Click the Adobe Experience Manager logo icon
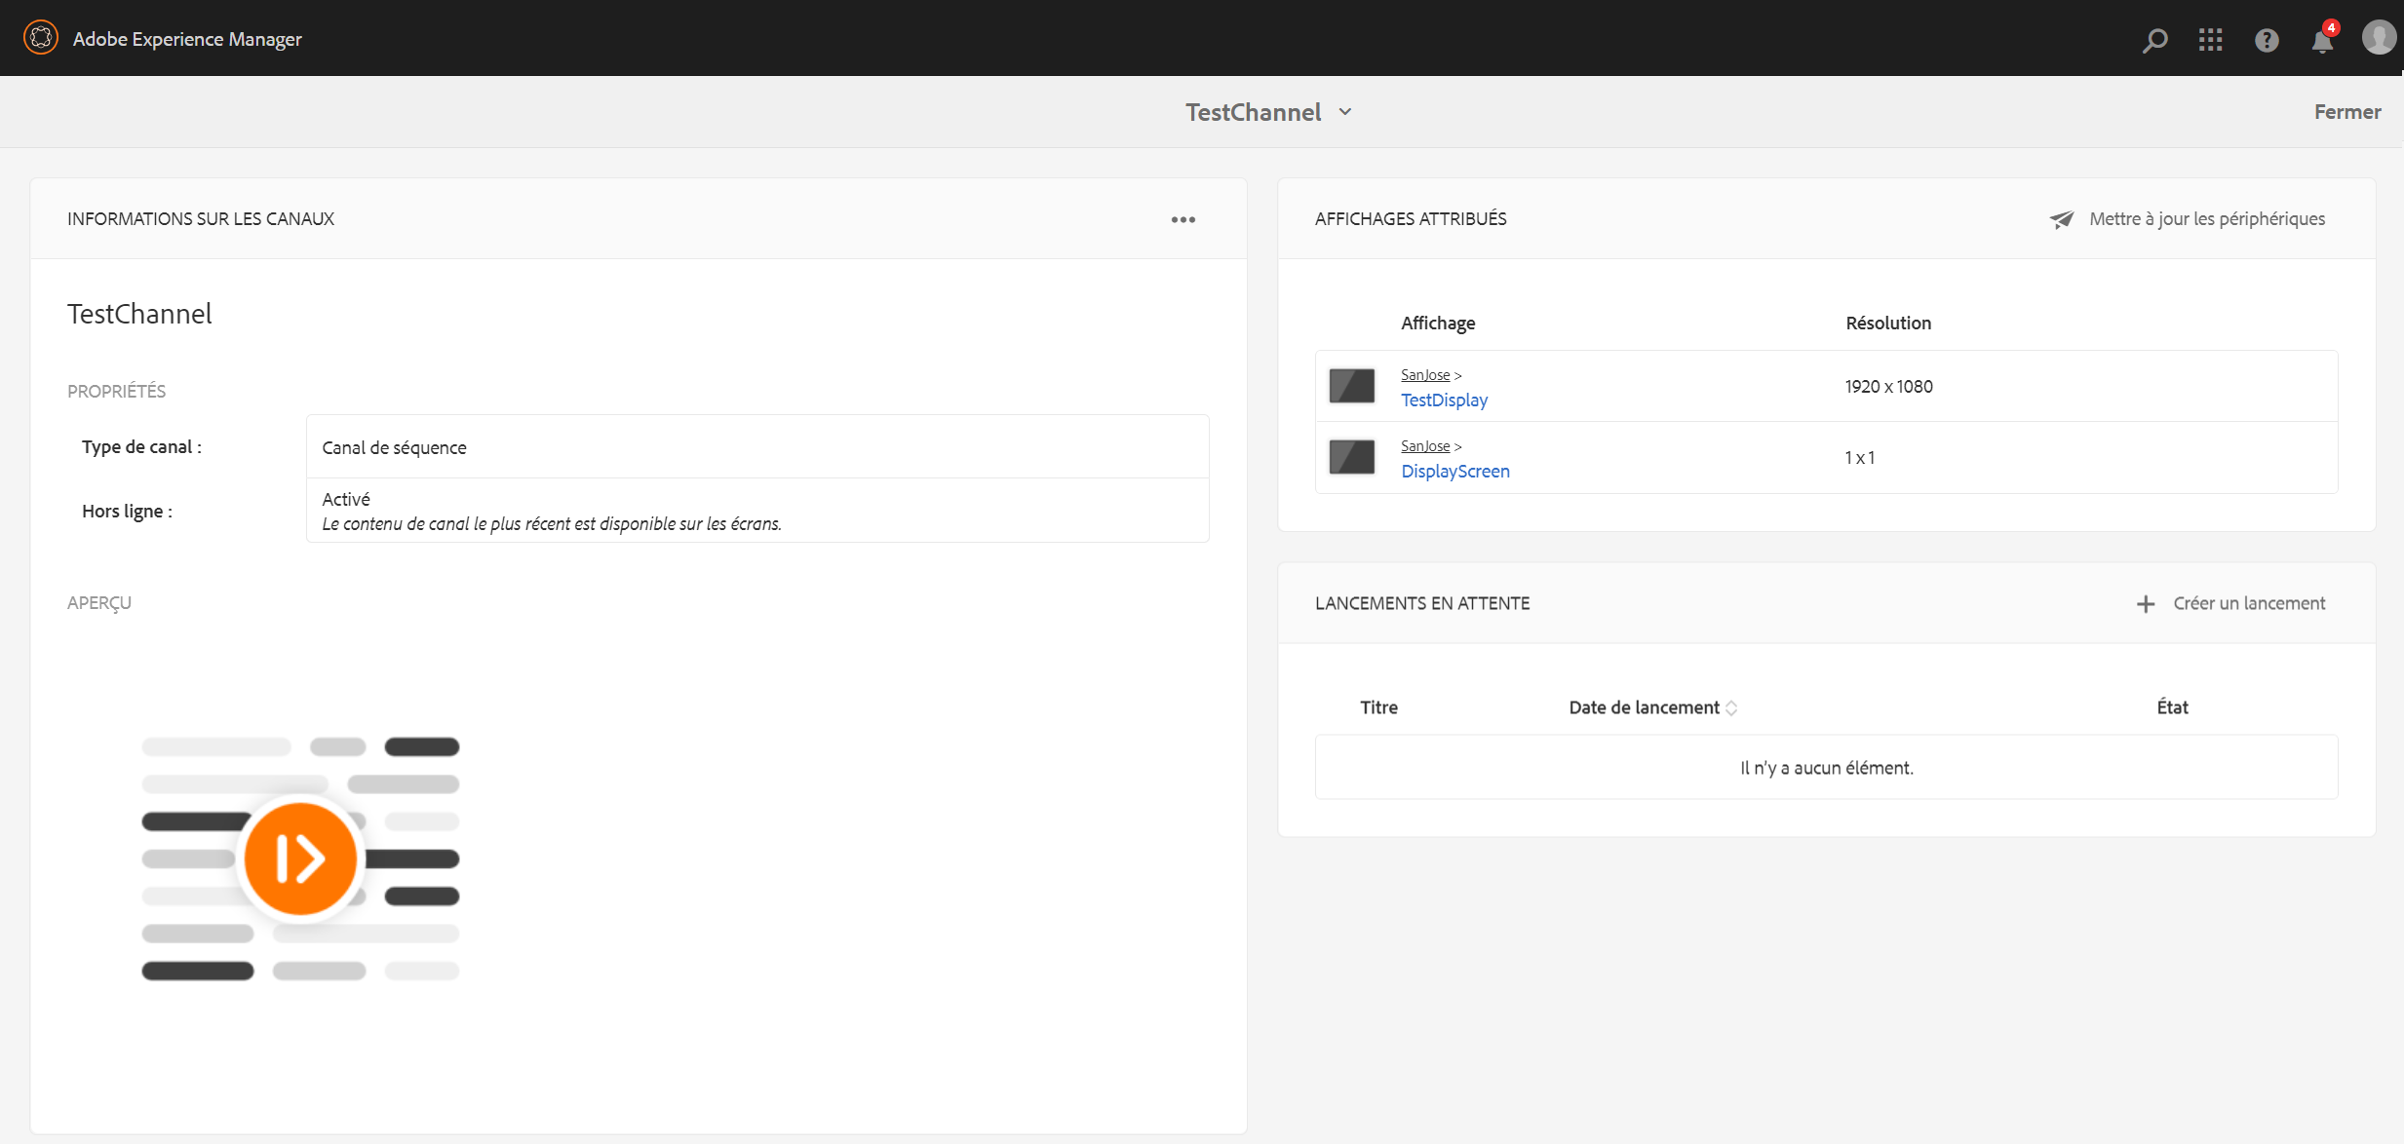2404x1144 pixels. click(40, 38)
